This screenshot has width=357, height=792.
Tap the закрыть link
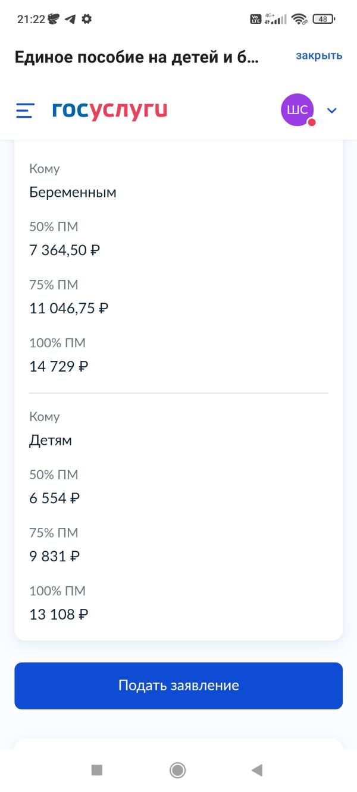click(x=319, y=56)
